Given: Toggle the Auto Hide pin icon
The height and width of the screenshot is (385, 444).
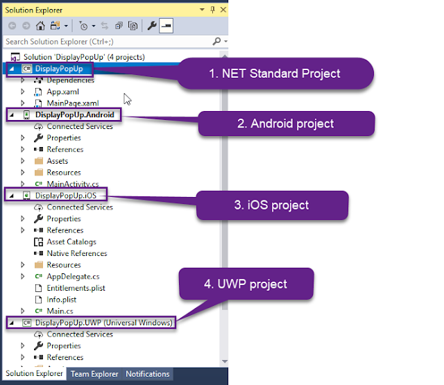Looking at the screenshot, I should (x=213, y=10).
